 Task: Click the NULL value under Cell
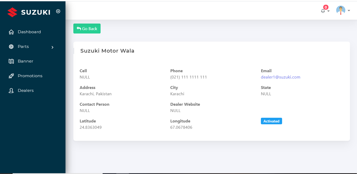pos(85,77)
